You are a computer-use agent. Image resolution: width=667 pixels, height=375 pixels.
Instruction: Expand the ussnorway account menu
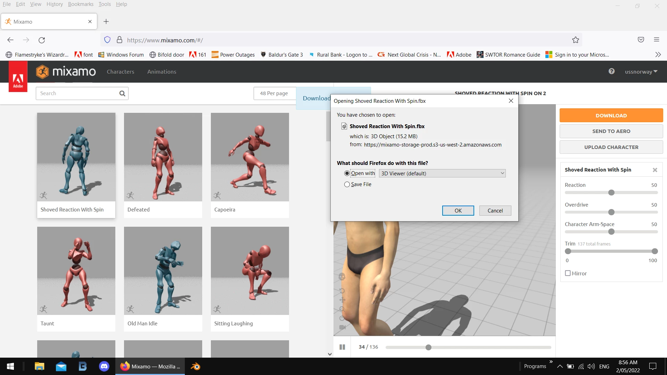(x=641, y=72)
